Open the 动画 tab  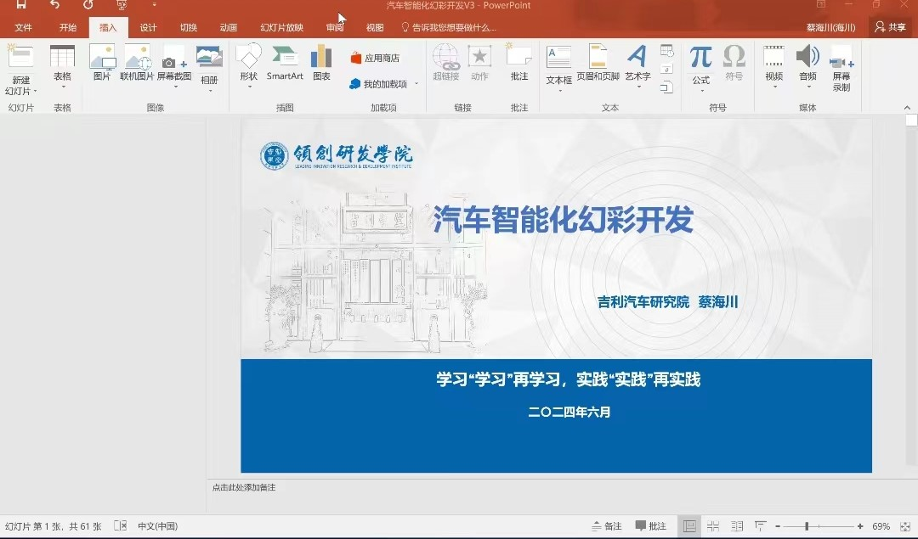coord(229,27)
